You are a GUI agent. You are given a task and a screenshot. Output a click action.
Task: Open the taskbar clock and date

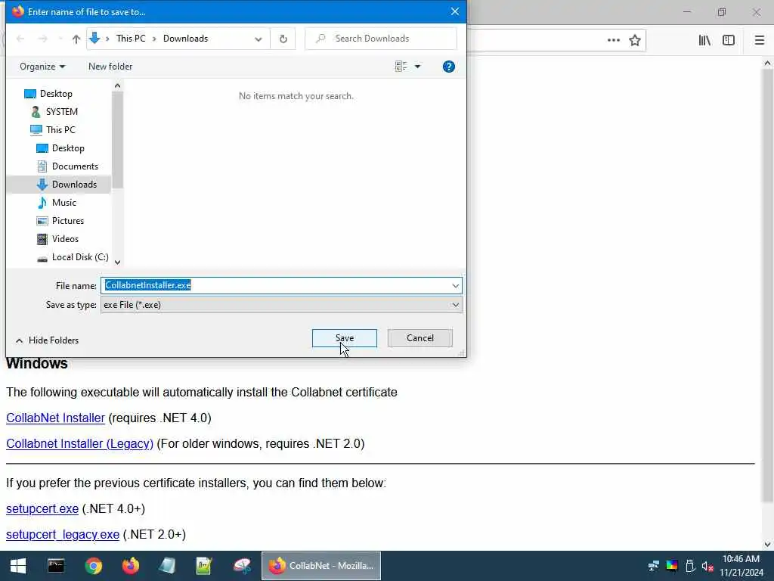741,566
